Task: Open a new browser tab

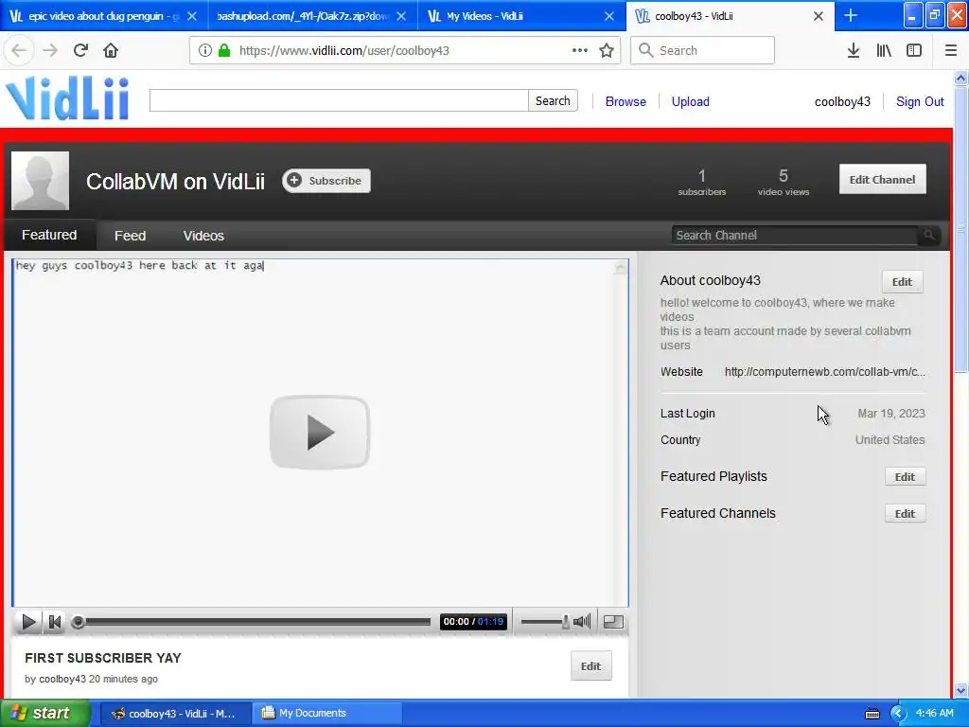Action: [851, 16]
